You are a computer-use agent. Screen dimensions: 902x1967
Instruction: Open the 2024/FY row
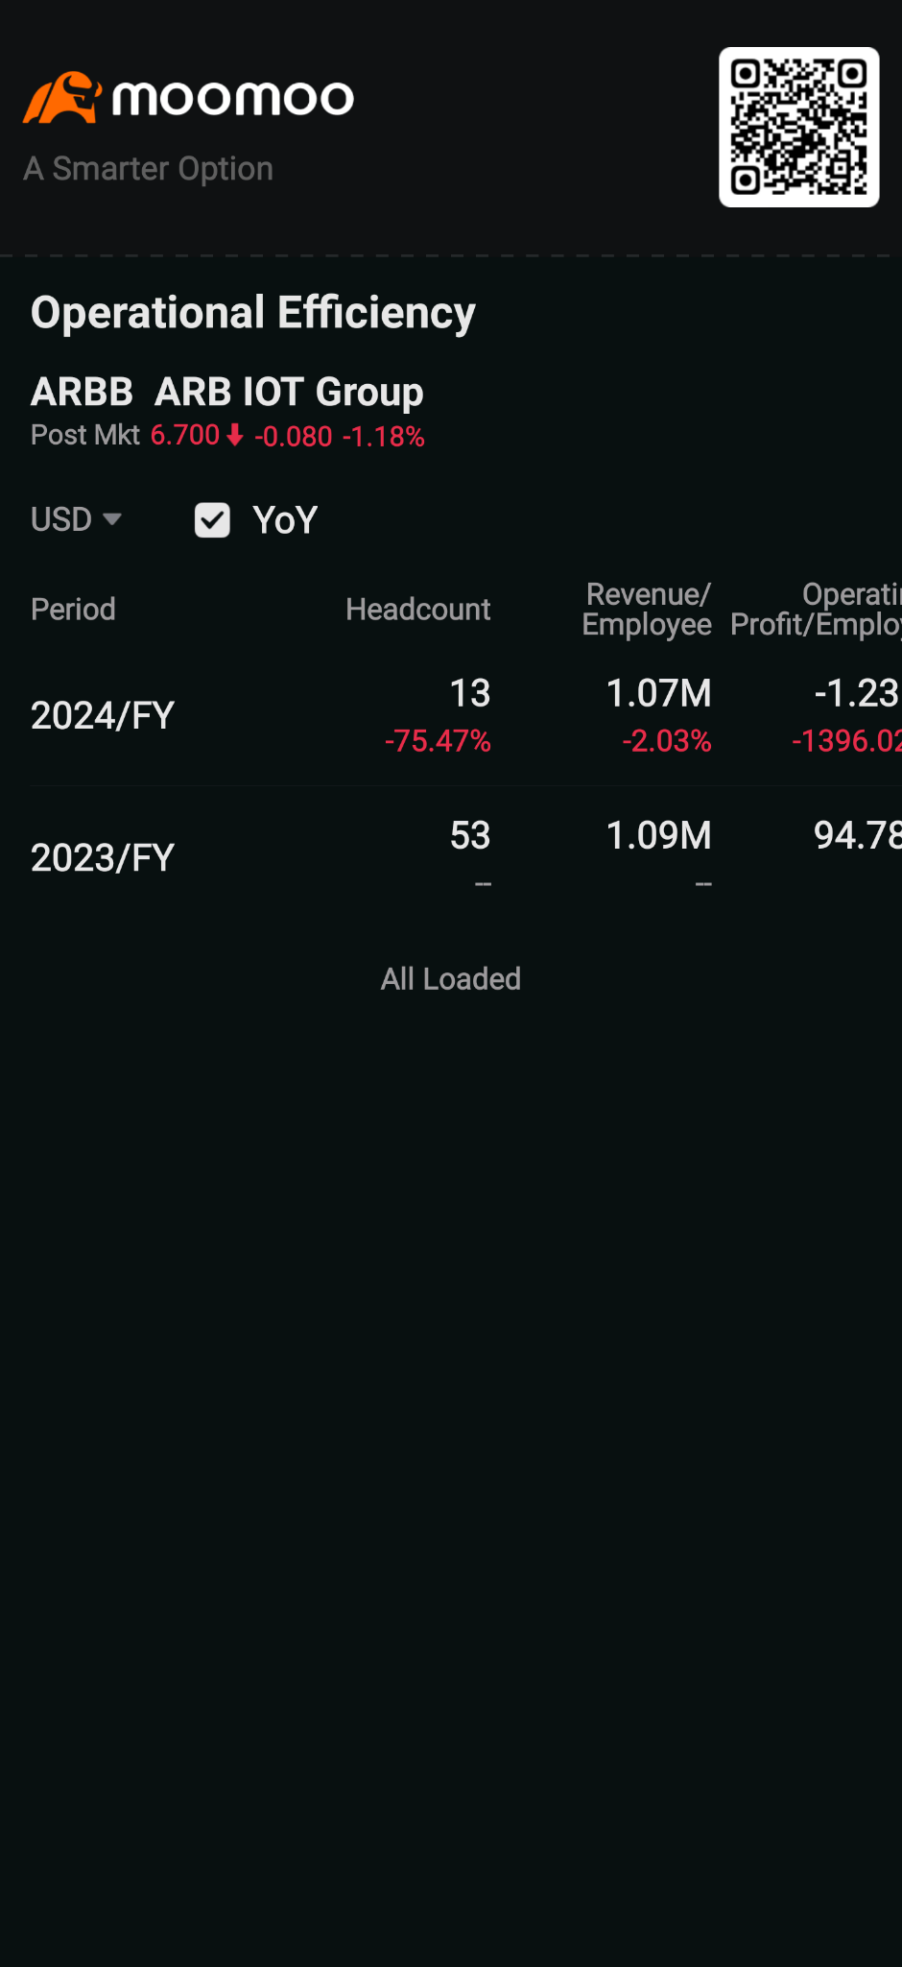coord(466,715)
